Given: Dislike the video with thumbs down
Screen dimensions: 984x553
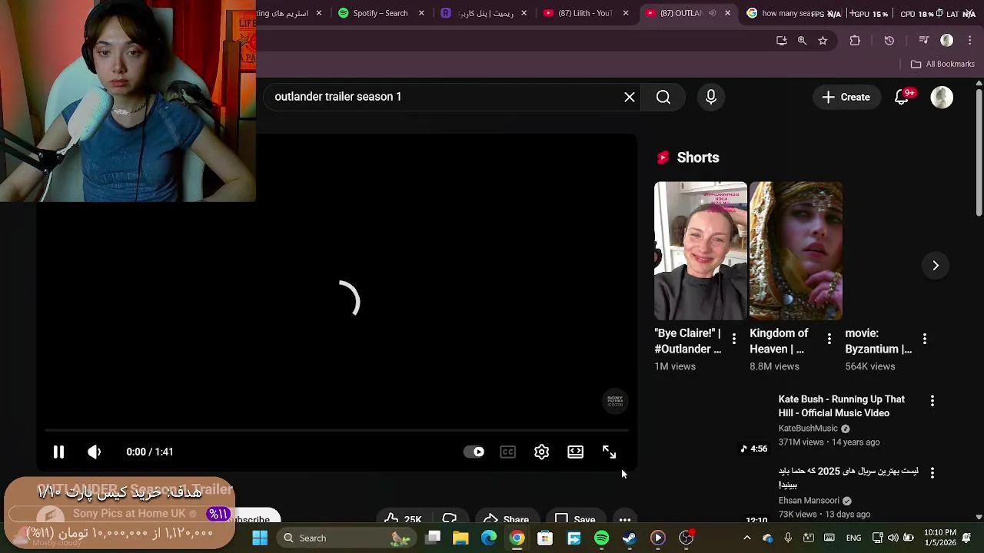Looking at the screenshot, I should point(450,519).
